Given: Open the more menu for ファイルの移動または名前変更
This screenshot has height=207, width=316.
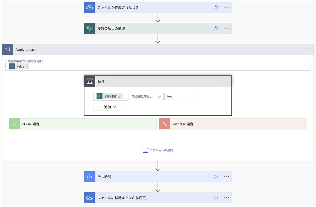Looking at the screenshot, I should tap(226, 198).
